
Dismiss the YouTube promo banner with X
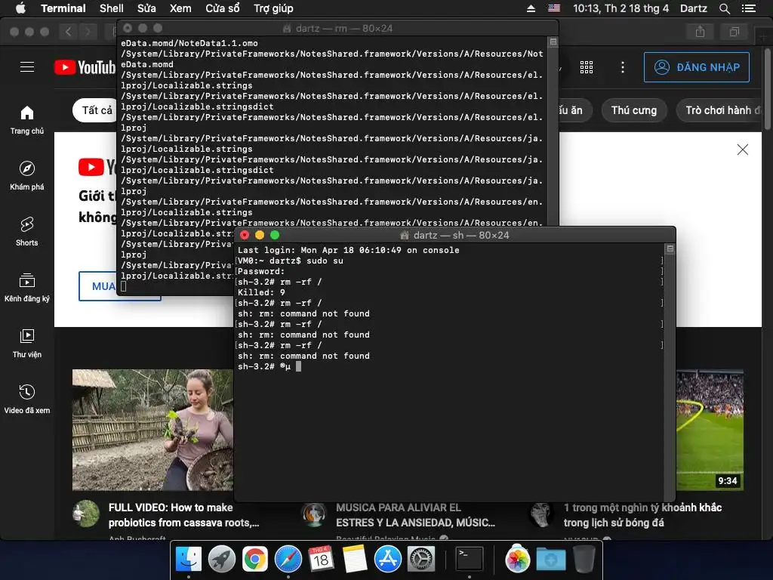[x=743, y=150]
